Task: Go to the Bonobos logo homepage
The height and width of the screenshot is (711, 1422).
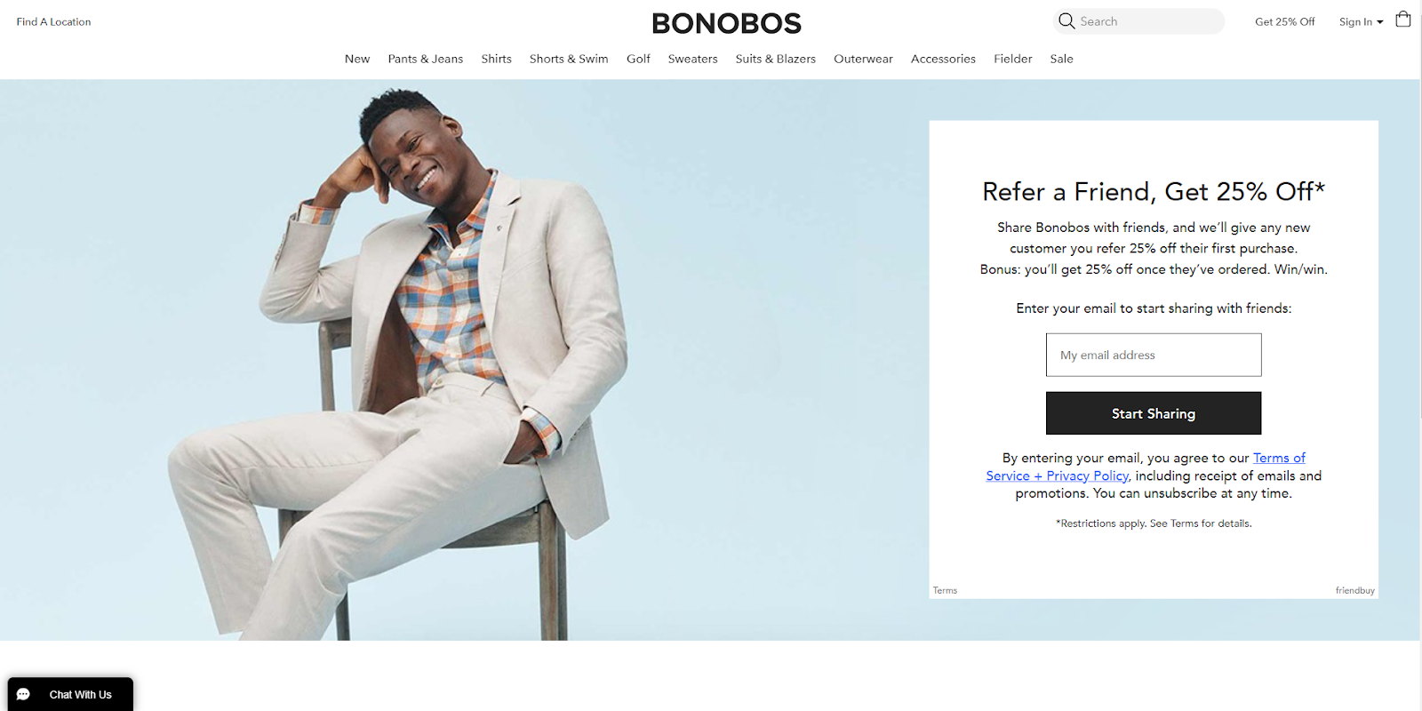Action: tap(726, 23)
